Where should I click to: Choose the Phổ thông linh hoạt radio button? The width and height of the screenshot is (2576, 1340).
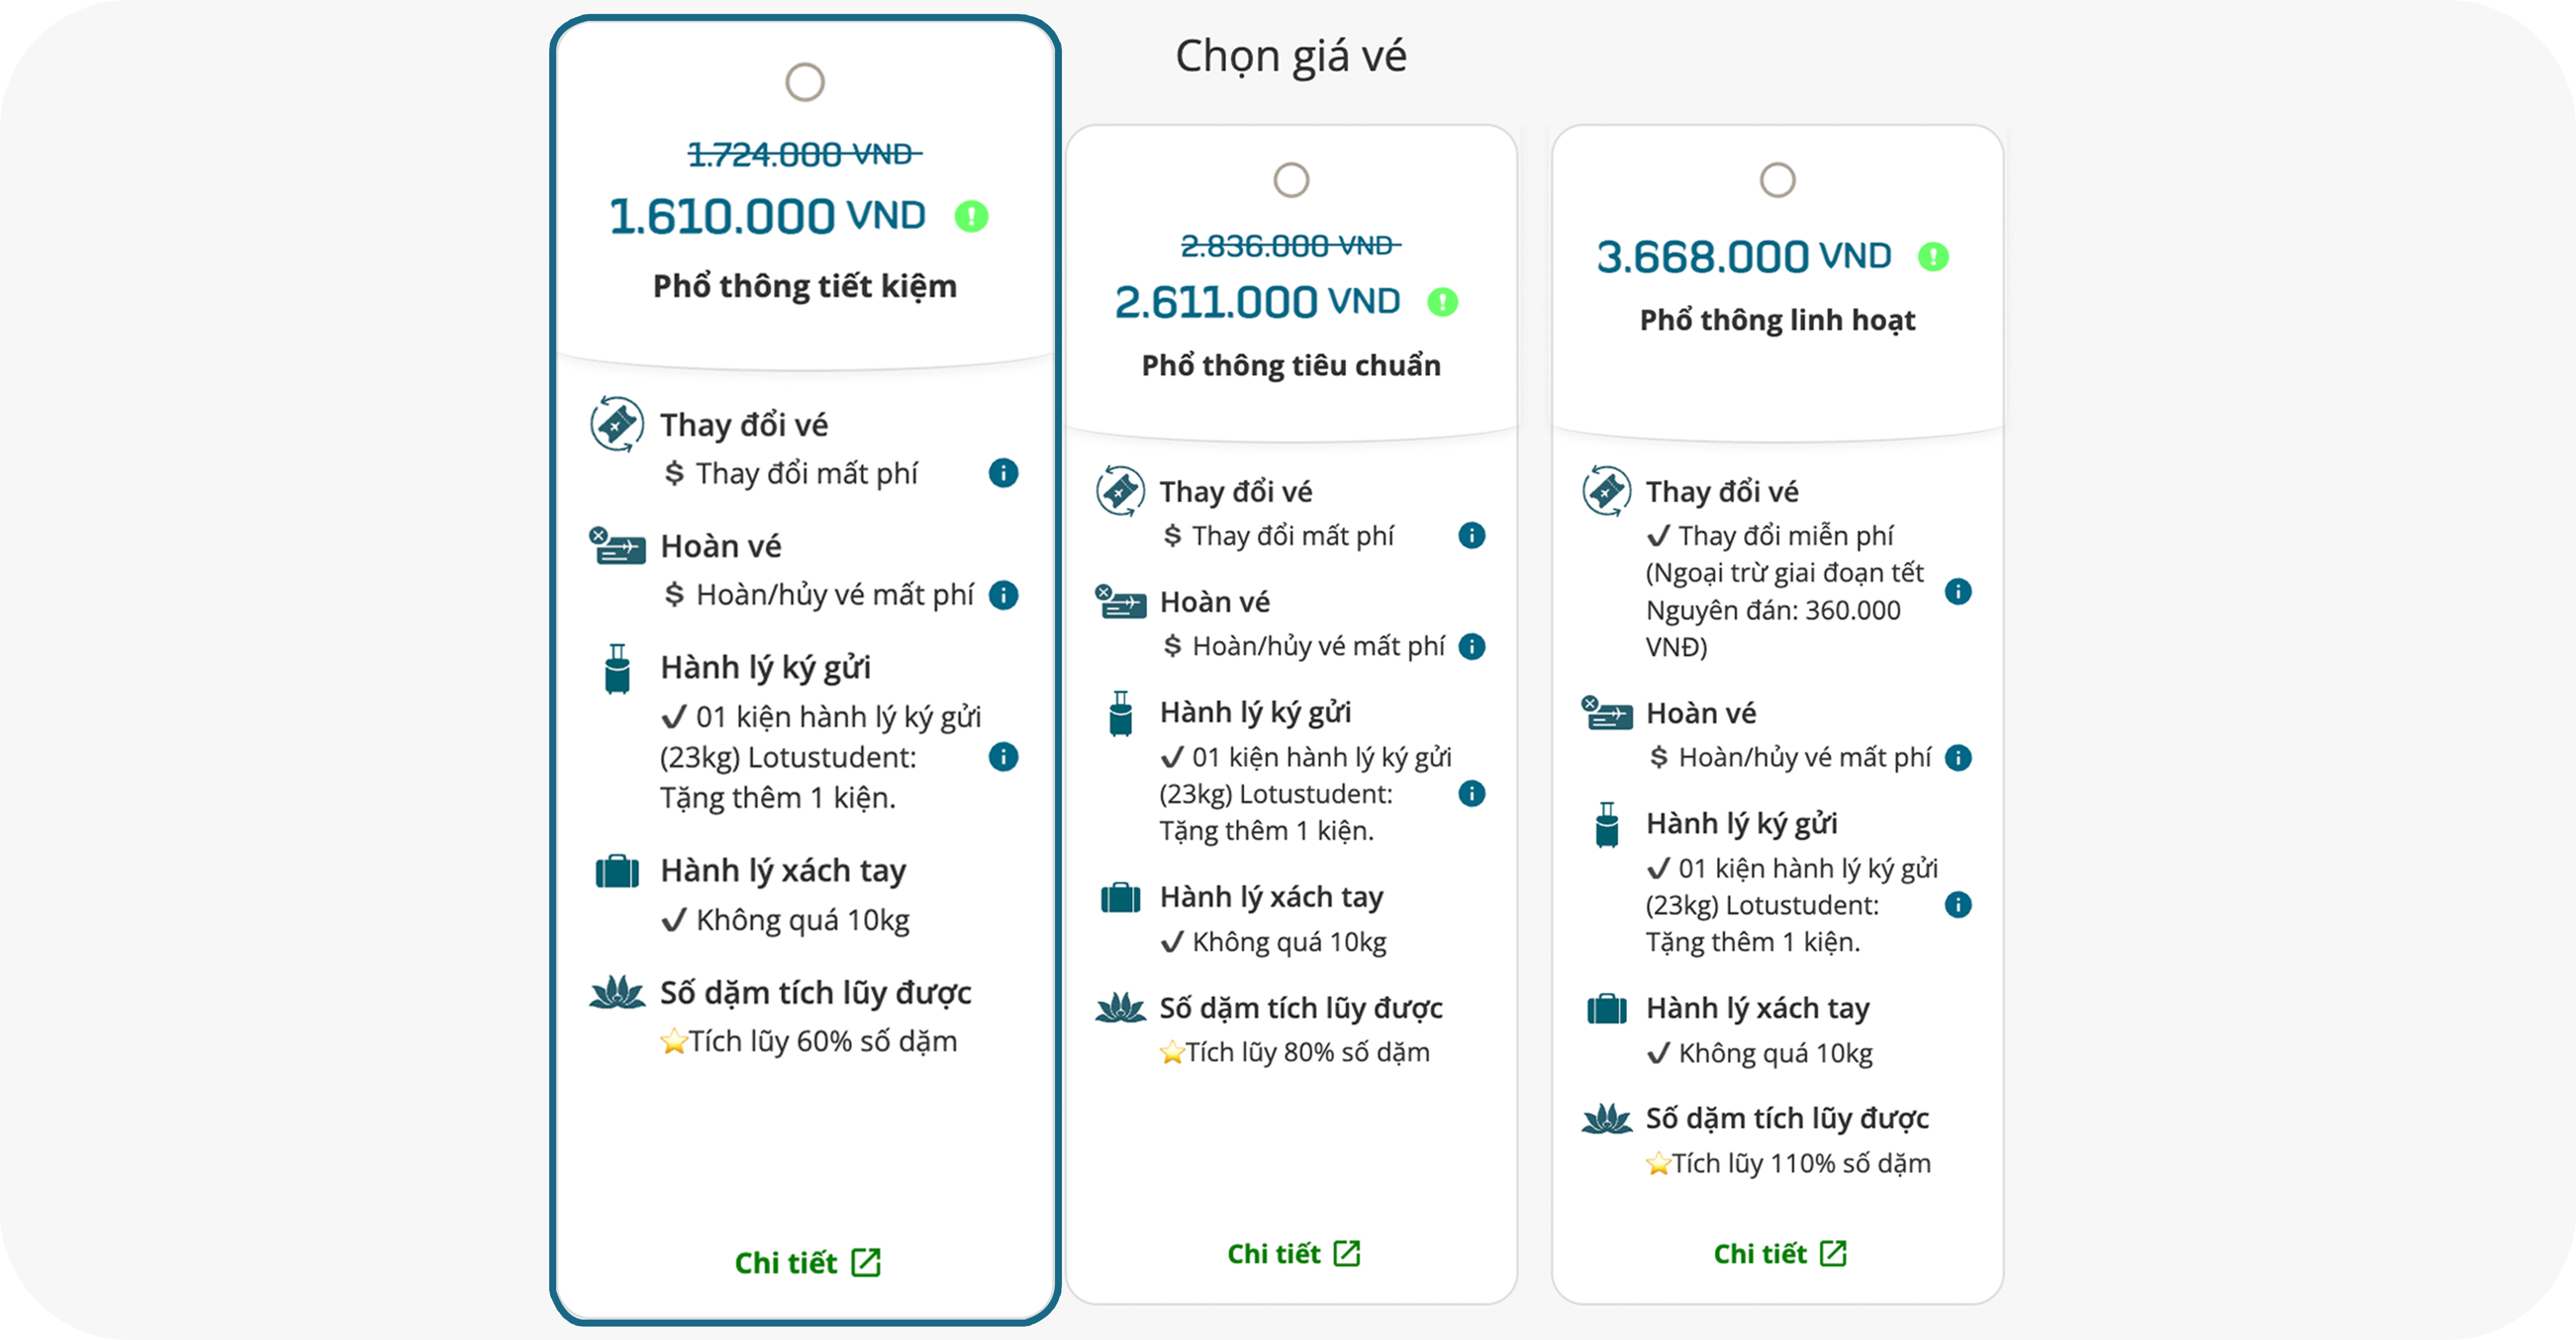pos(1777,181)
